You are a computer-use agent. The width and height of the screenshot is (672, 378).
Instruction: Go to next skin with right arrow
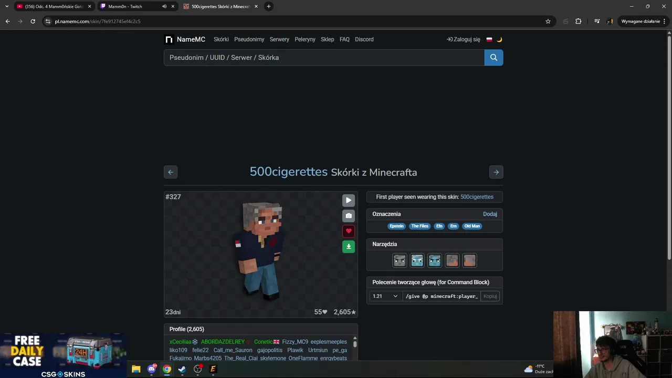pos(496,172)
